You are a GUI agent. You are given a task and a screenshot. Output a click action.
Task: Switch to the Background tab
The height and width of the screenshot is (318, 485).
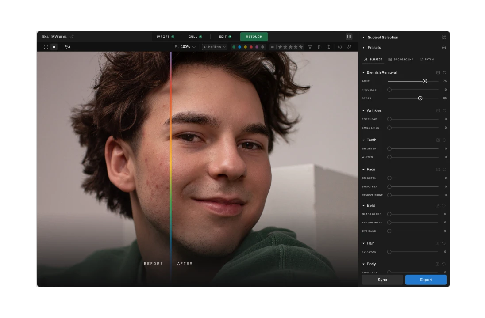pos(401,59)
